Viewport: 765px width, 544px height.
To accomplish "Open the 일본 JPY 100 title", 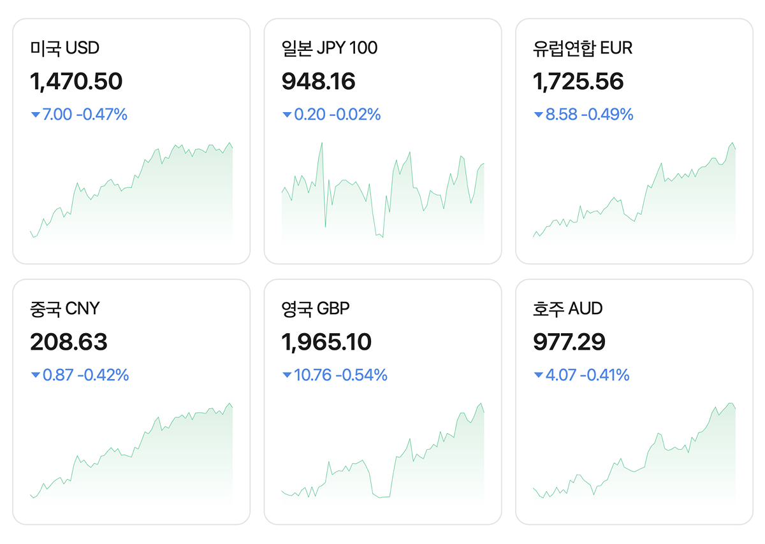I will coord(329,48).
